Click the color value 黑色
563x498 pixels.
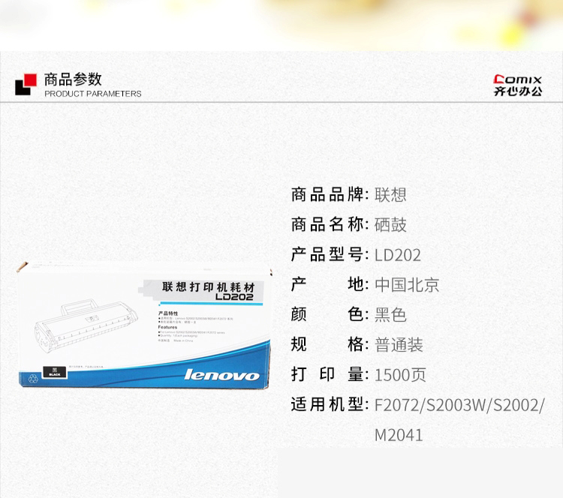(x=390, y=315)
